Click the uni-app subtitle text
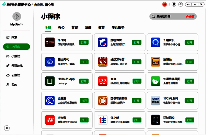Screen dimensions: 206x135 (62, 83)
